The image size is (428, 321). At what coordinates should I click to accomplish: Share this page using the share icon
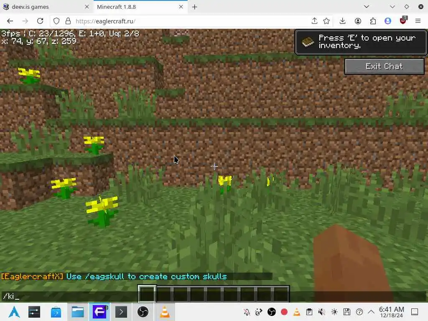click(x=314, y=21)
